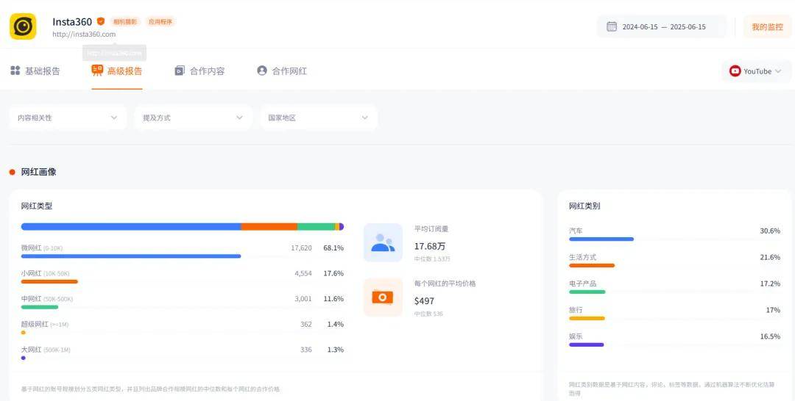Image resolution: width=795 pixels, height=401 pixels.
Task: Click the 合作网红 person icon
Action: pyautogui.click(x=262, y=71)
